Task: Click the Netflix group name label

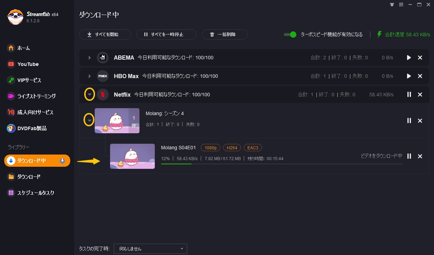Action: click(x=122, y=95)
